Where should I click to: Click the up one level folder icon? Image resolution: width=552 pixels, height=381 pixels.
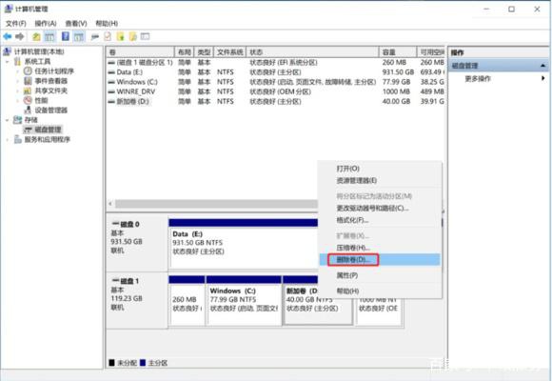click(36, 36)
